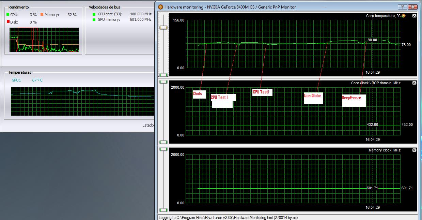
Task: Click the 'Memory:' label in Rendimiento
Action: pos(52,15)
